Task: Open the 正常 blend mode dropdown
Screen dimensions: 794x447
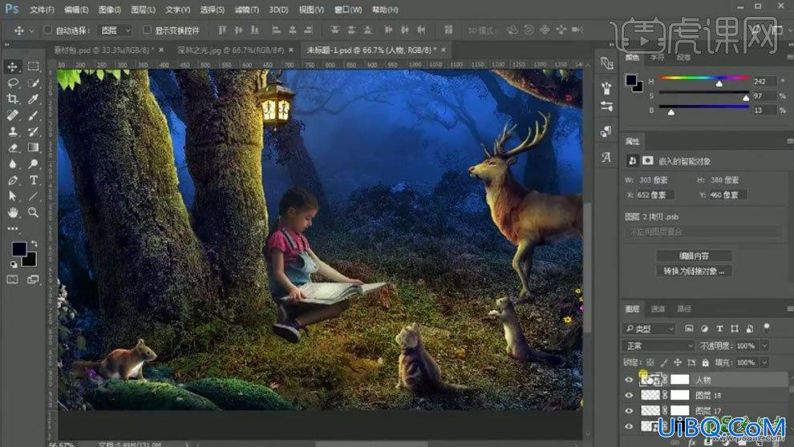Action: (658, 346)
